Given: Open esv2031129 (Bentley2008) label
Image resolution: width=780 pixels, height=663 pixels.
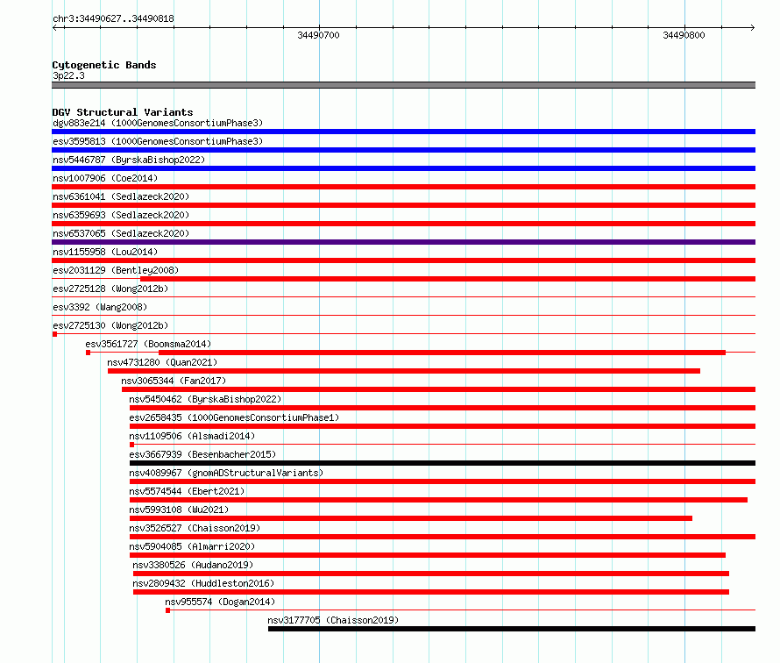Looking at the screenshot, I should [116, 270].
